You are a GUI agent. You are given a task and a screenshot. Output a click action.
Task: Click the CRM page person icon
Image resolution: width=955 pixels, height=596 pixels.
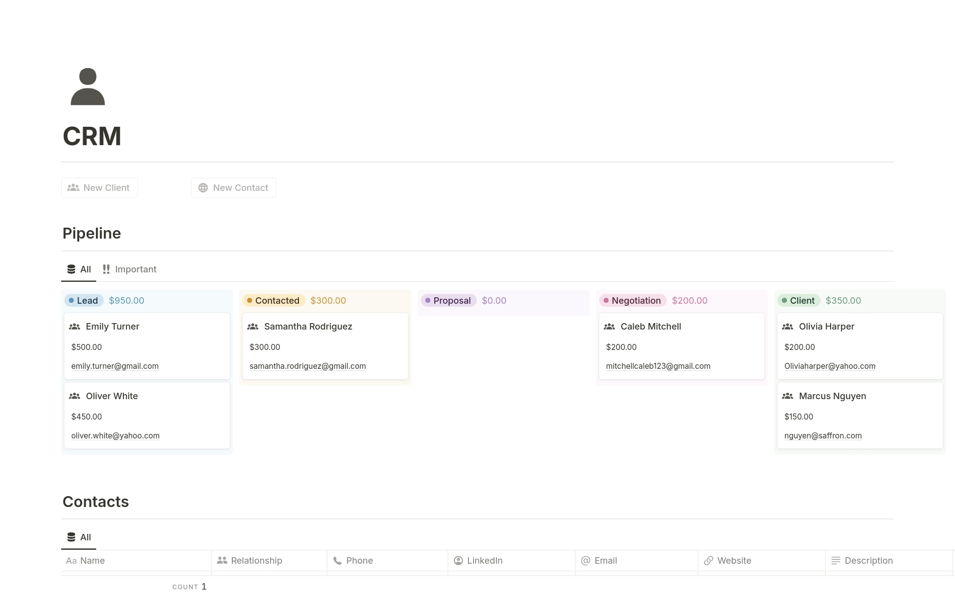coord(88,86)
